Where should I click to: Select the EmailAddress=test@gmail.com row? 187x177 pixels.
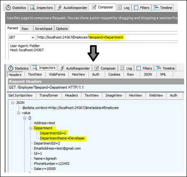point(57,148)
